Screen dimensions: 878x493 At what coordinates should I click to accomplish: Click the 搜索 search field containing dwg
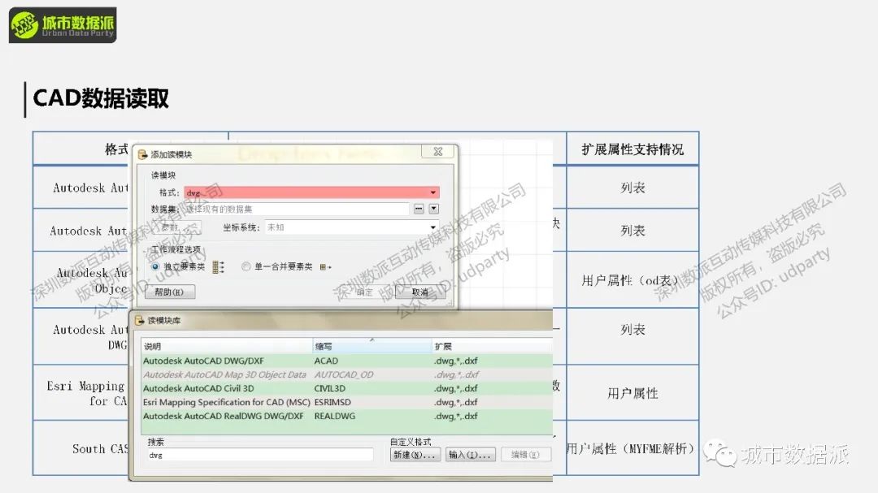pos(260,455)
